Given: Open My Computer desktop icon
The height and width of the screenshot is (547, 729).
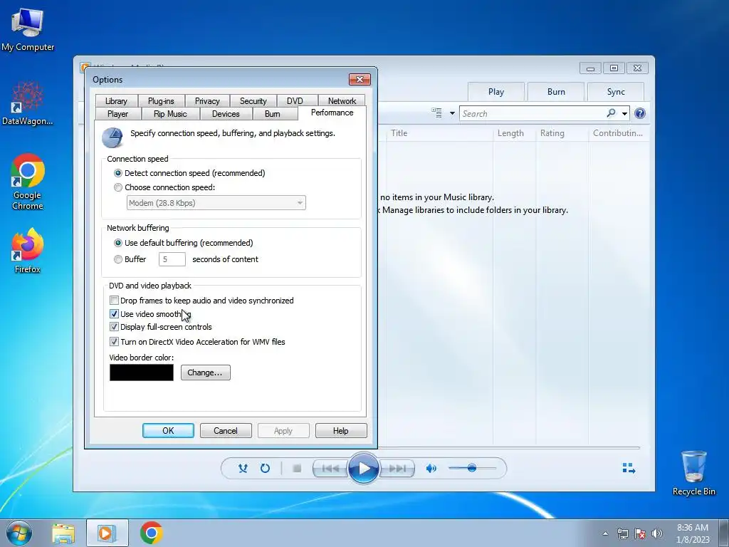Looking at the screenshot, I should 28,28.
